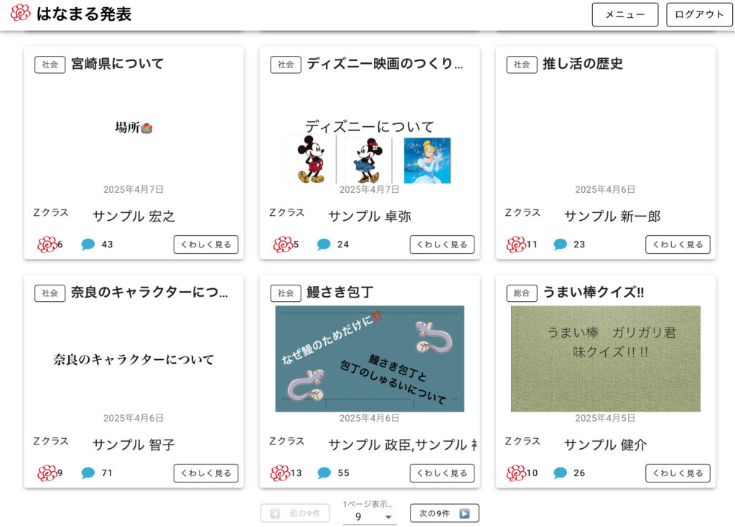Click くわしく見る on 鰻さき包丁 card

coord(442,473)
